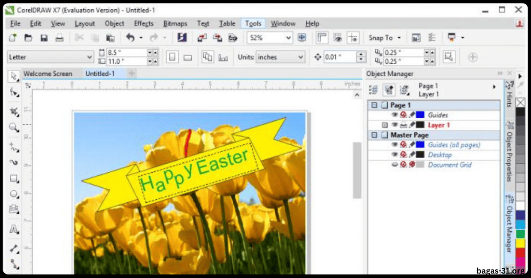Screen dimensions: 531x278
Task: Open the Snap To options
Action: [384, 37]
